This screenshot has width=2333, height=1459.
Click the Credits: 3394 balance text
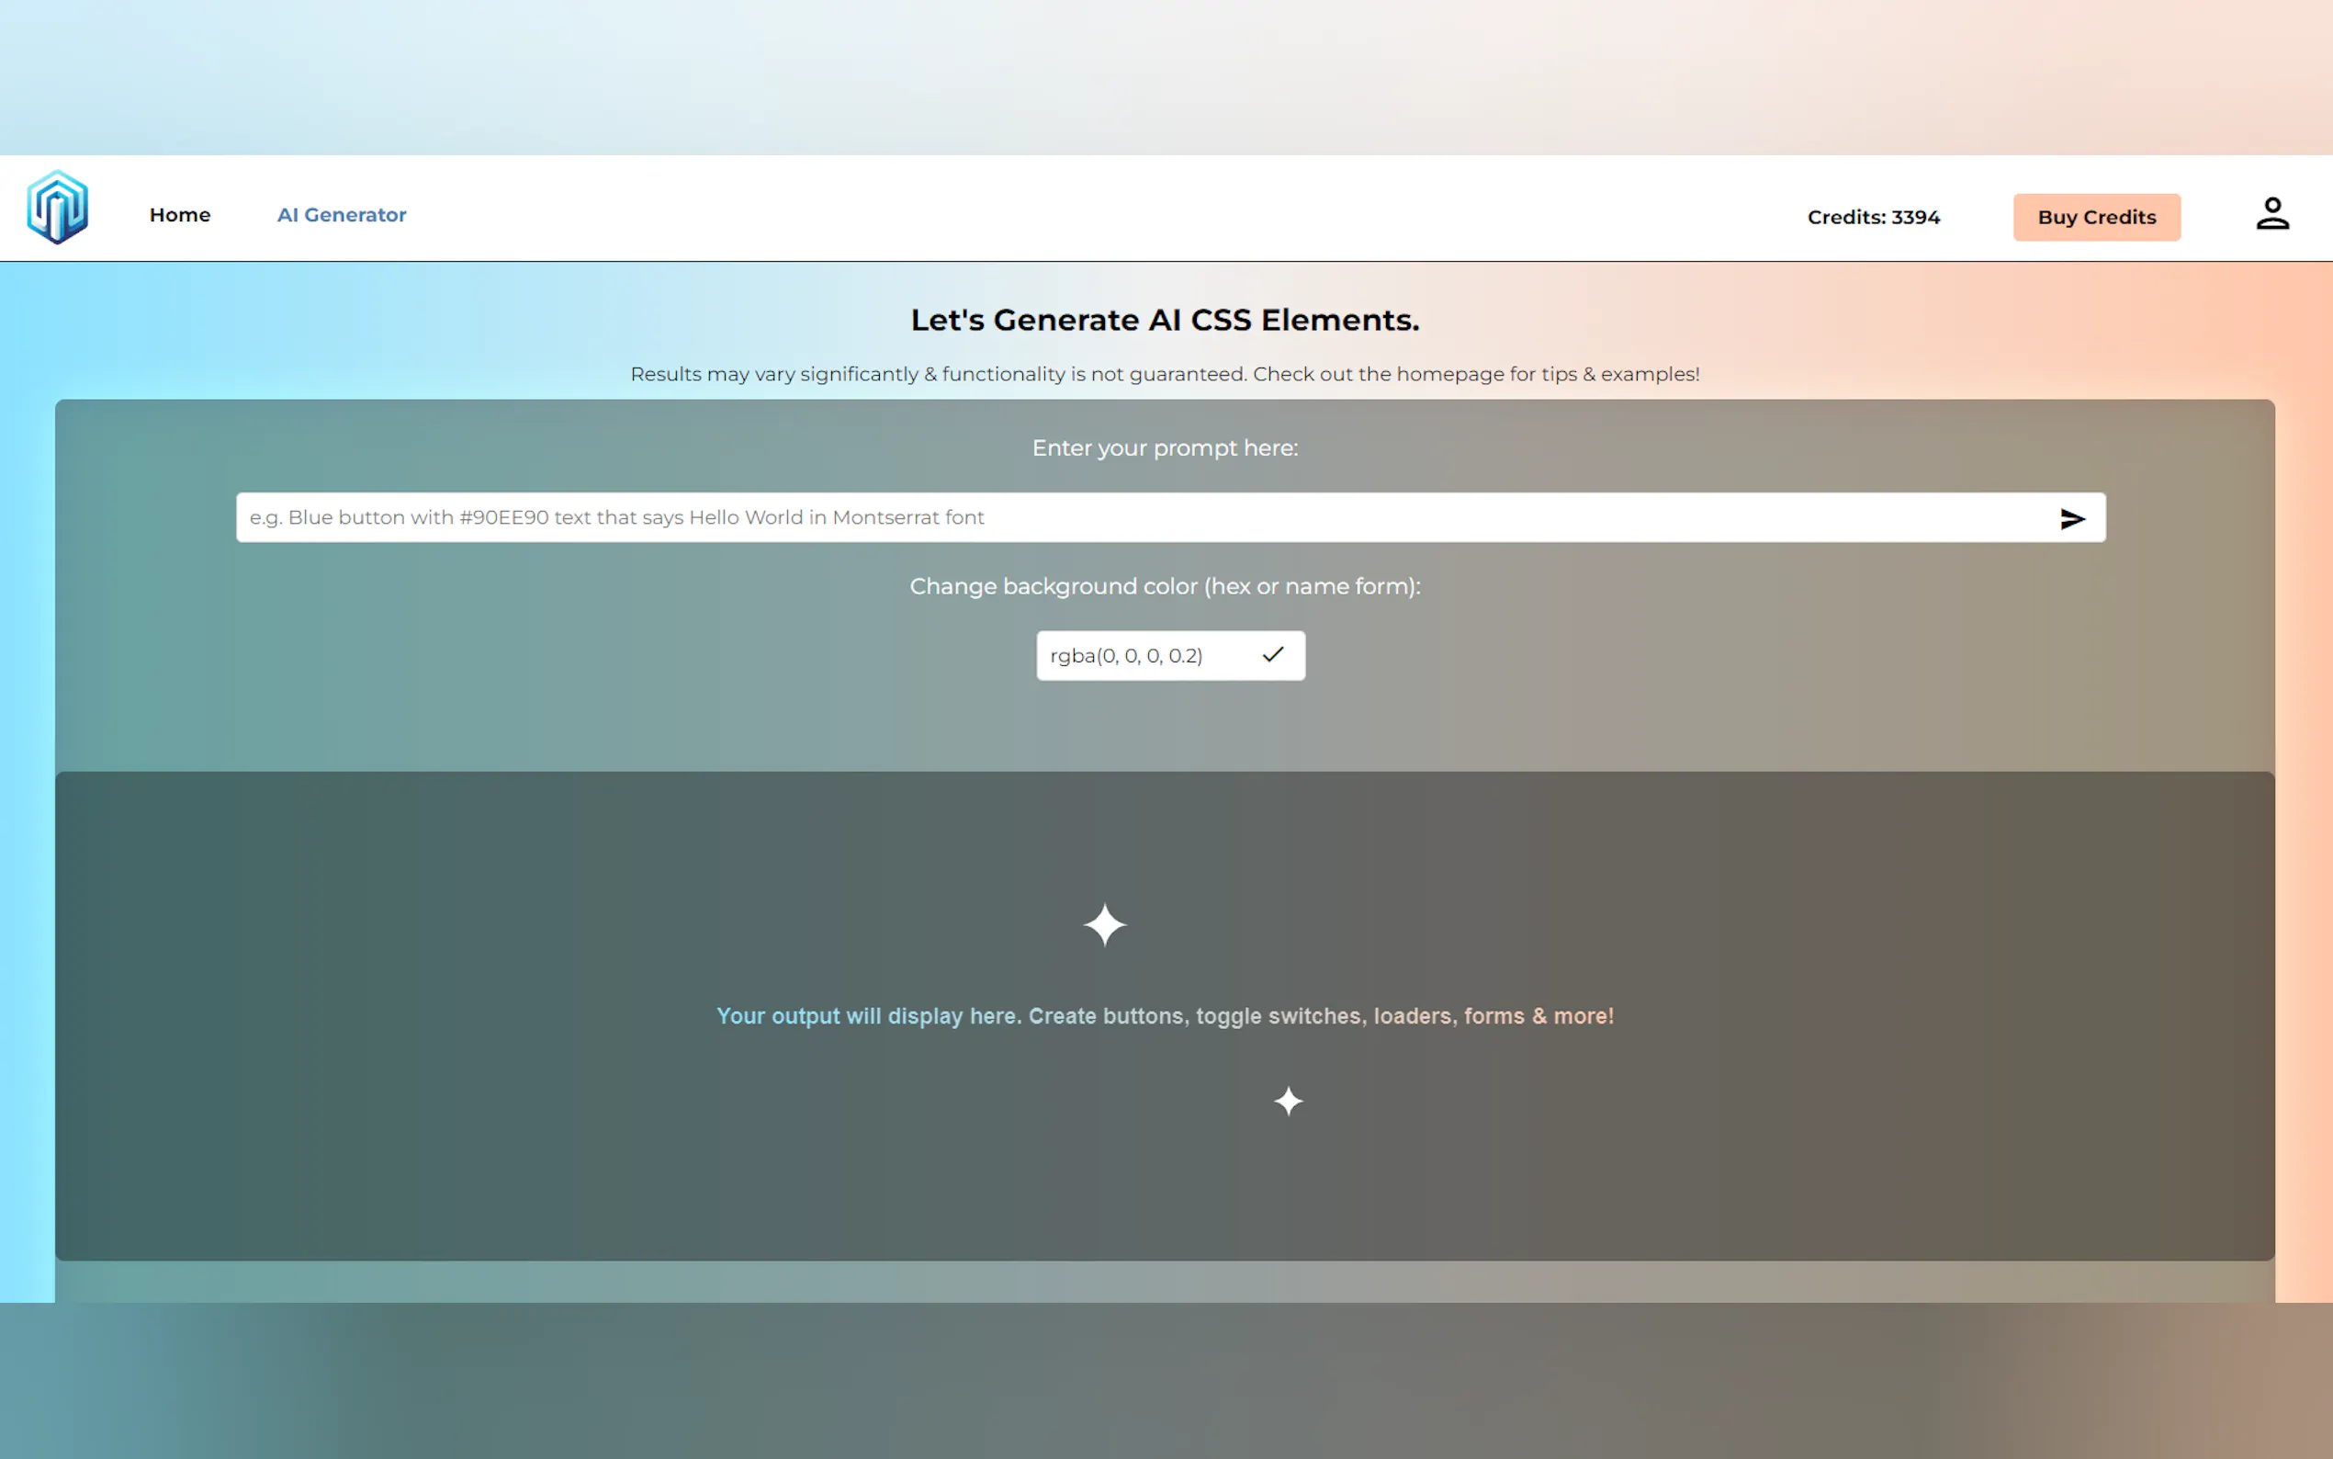(1873, 217)
